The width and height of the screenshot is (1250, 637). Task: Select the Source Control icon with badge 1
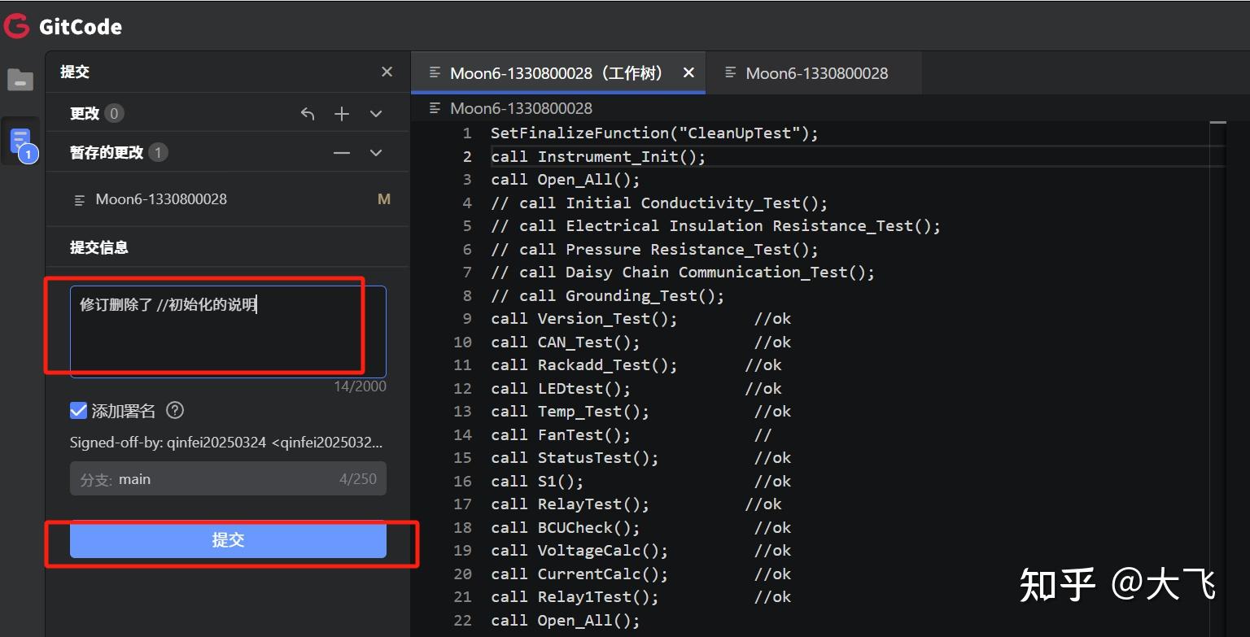(x=20, y=138)
